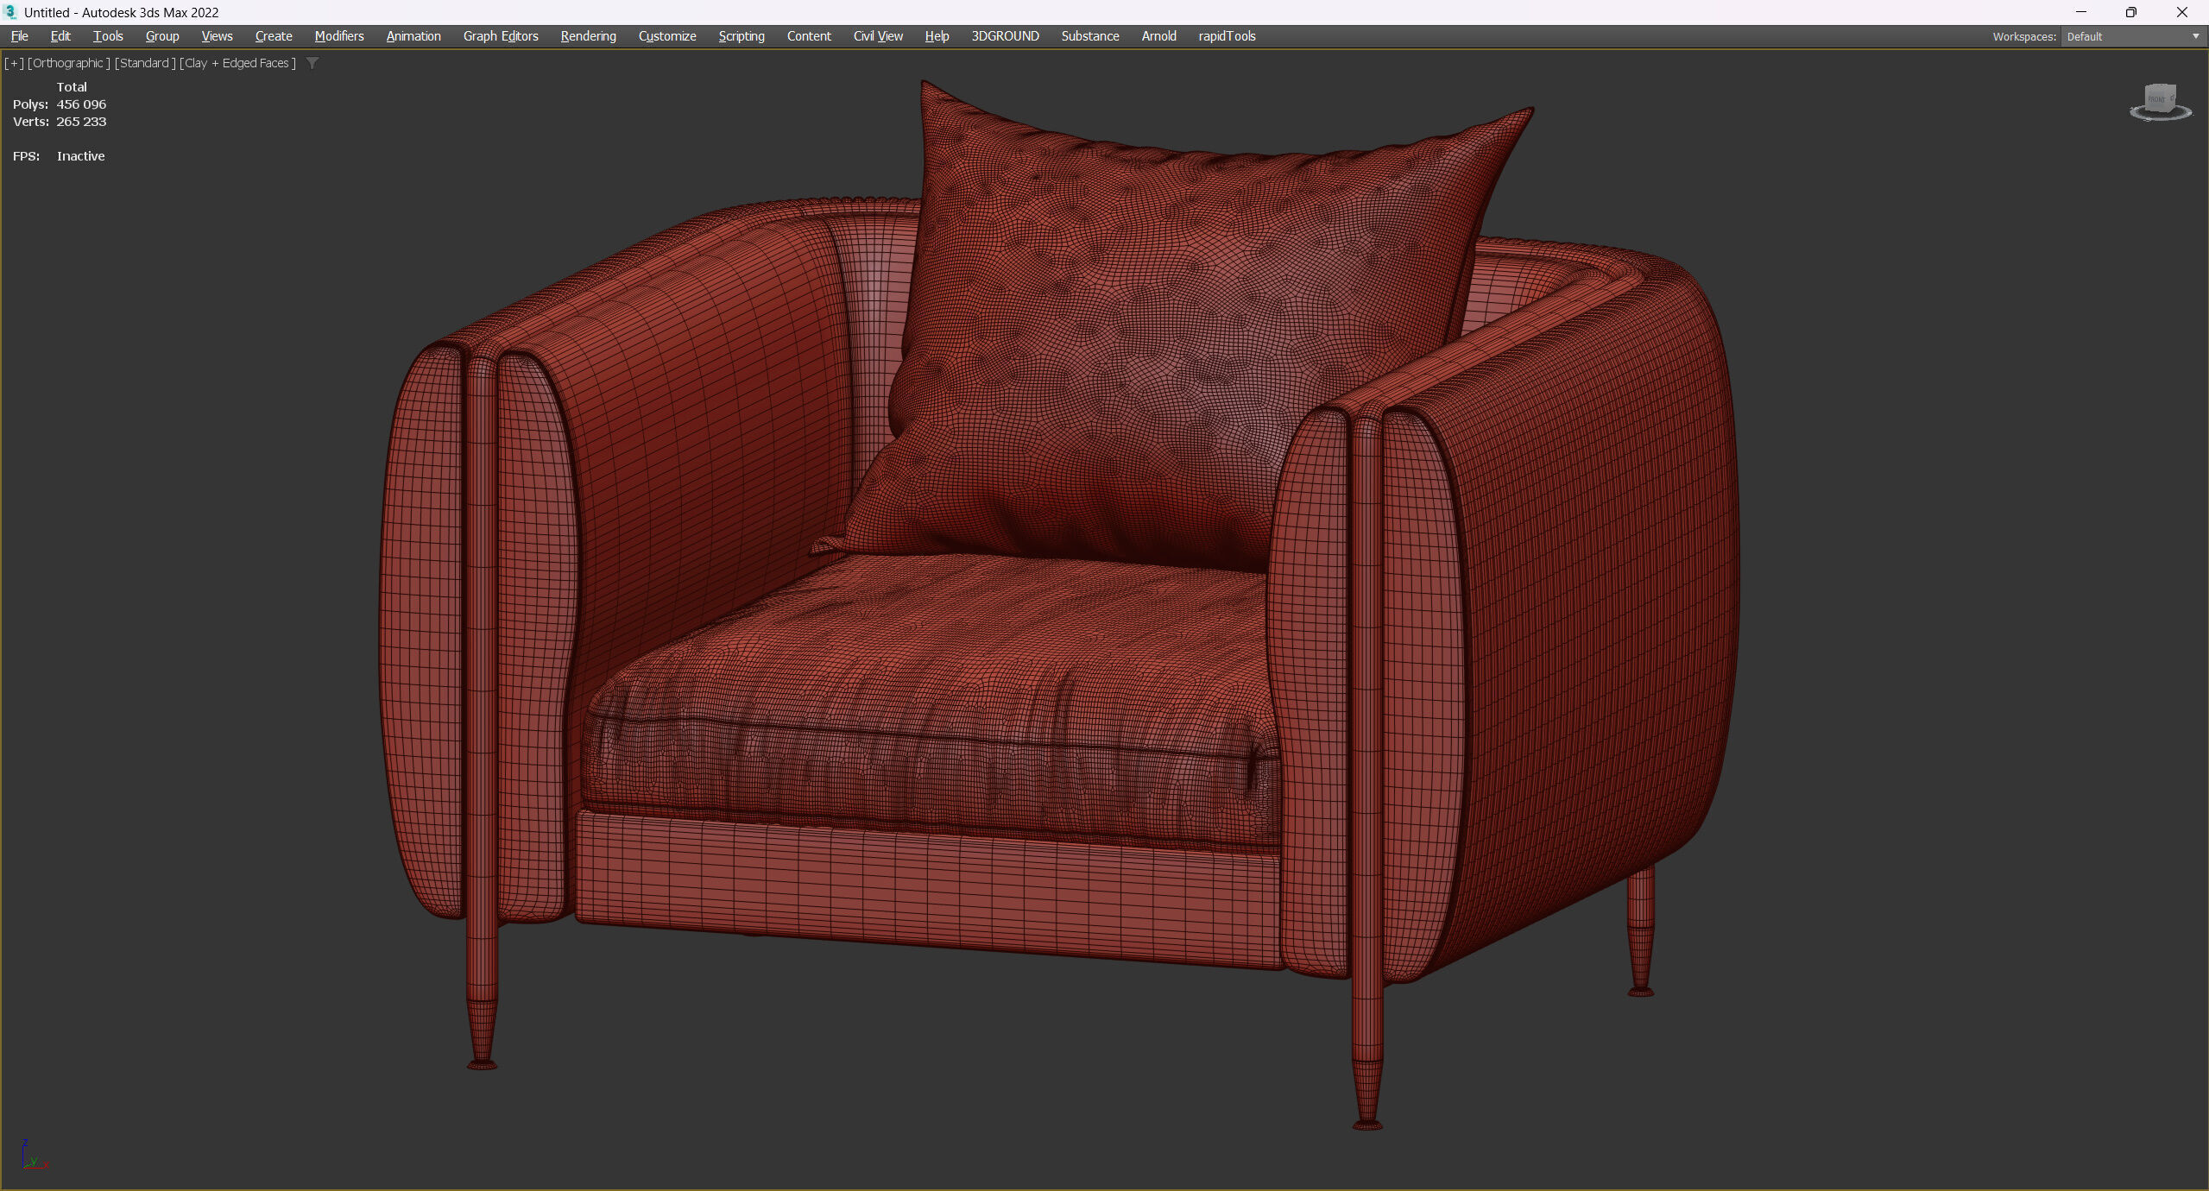Viewport: 2209px width, 1191px height.
Task: Click the FPS Inactive statistic
Action: point(59,156)
